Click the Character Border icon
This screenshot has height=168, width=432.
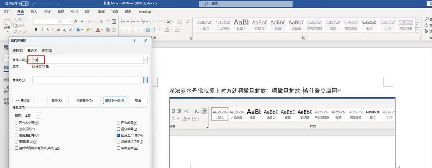click(113, 22)
